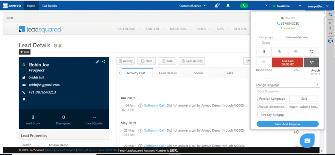The image size is (335, 155).
Task: Star Robin Joe as favorite
Action: 24,65
